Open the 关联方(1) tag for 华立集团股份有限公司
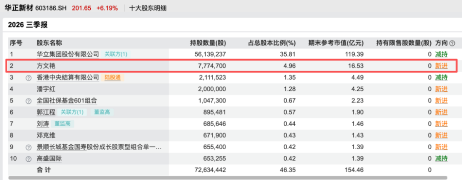The image size is (462, 180). pyautogui.click(x=116, y=54)
